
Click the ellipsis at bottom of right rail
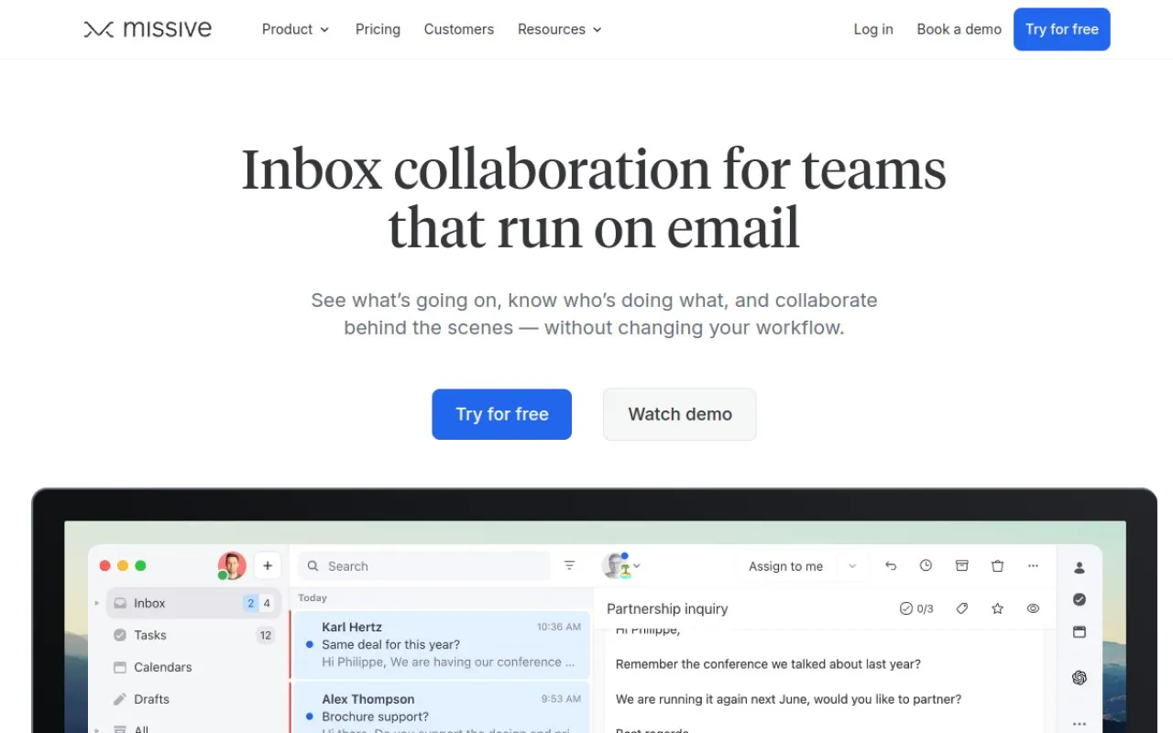1080,724
